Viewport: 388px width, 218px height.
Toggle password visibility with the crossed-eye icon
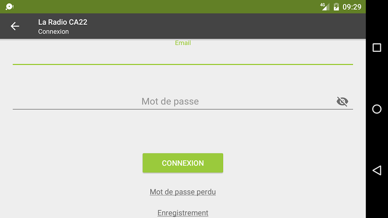tap(342, 101)
